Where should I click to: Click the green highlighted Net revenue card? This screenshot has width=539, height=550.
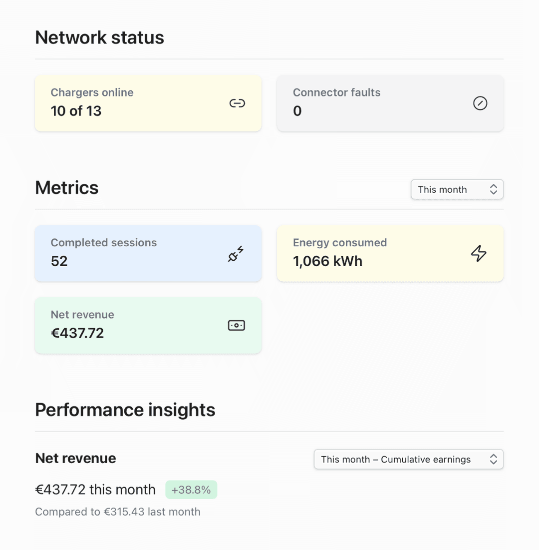[148, 325]
